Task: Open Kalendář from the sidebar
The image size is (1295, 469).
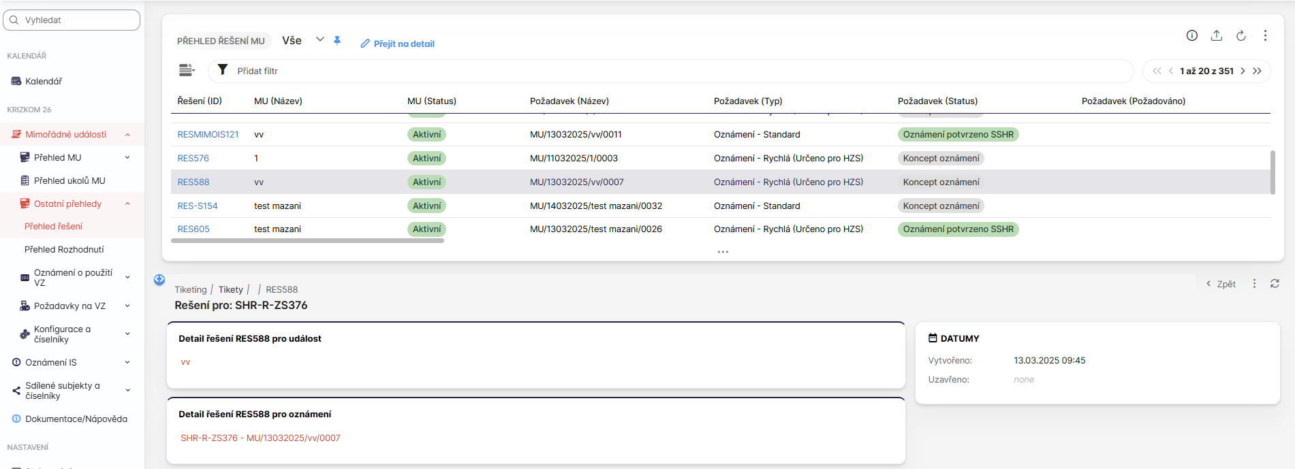Action: point(44,82)
